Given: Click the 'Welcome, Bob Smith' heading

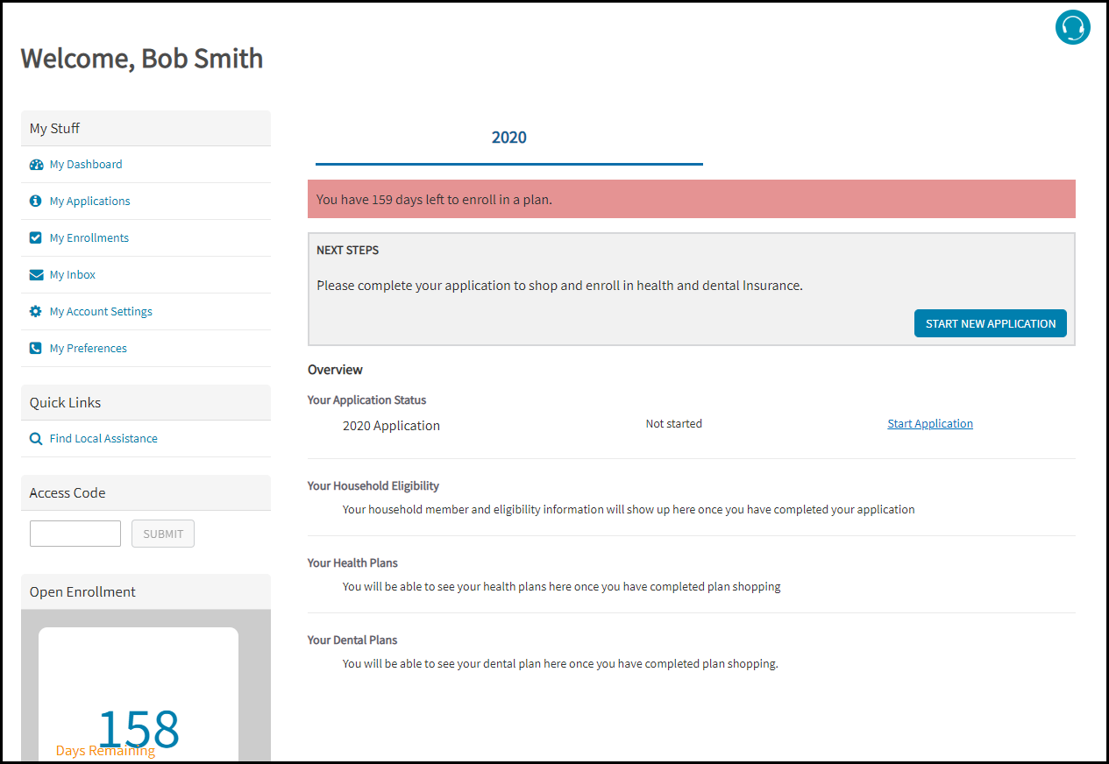Looking at the screenshot, I should (142, 58).
